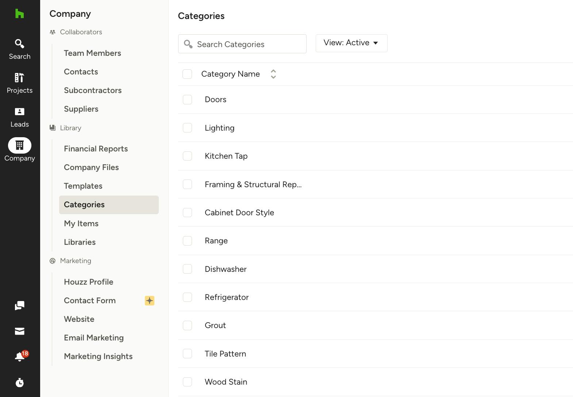Click the sparkle badge beside Contact Form
The image size is (573, 397).
click(x=150, y=301)
